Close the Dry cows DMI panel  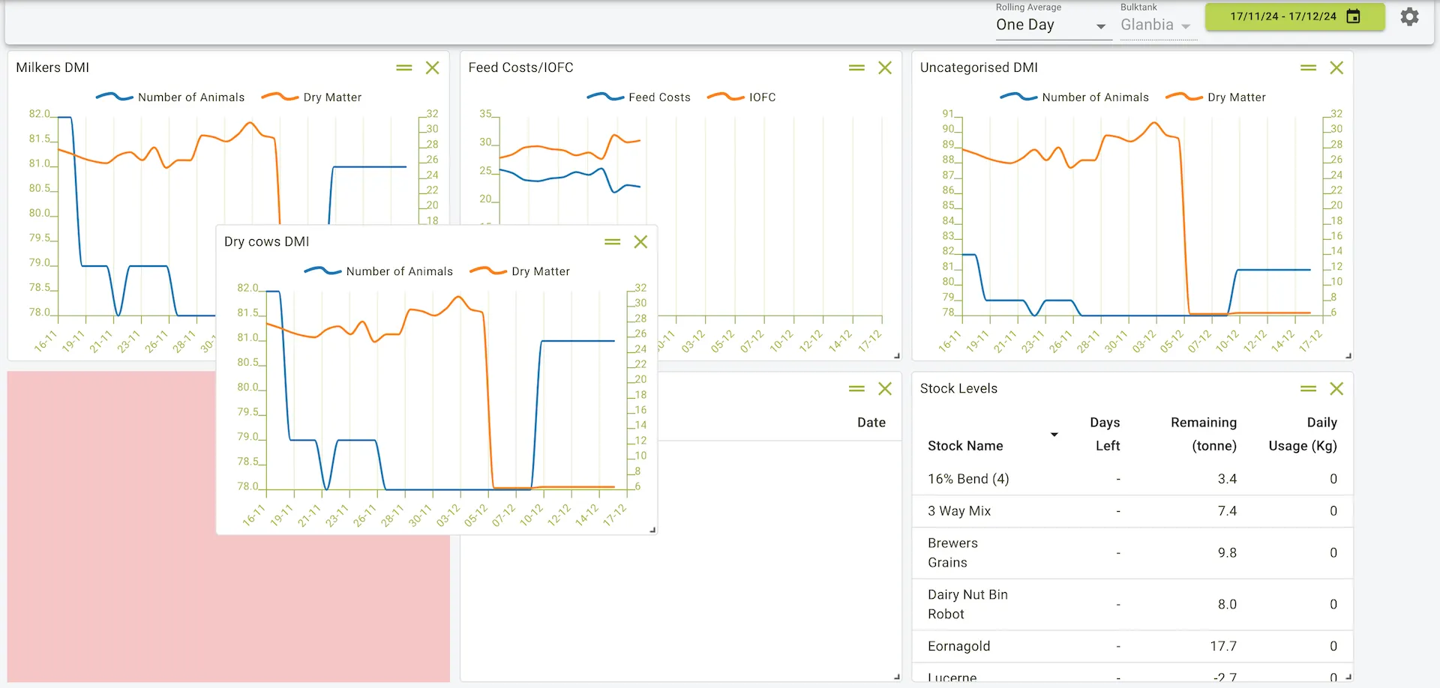pyautogui.click(x=640, y=242)
